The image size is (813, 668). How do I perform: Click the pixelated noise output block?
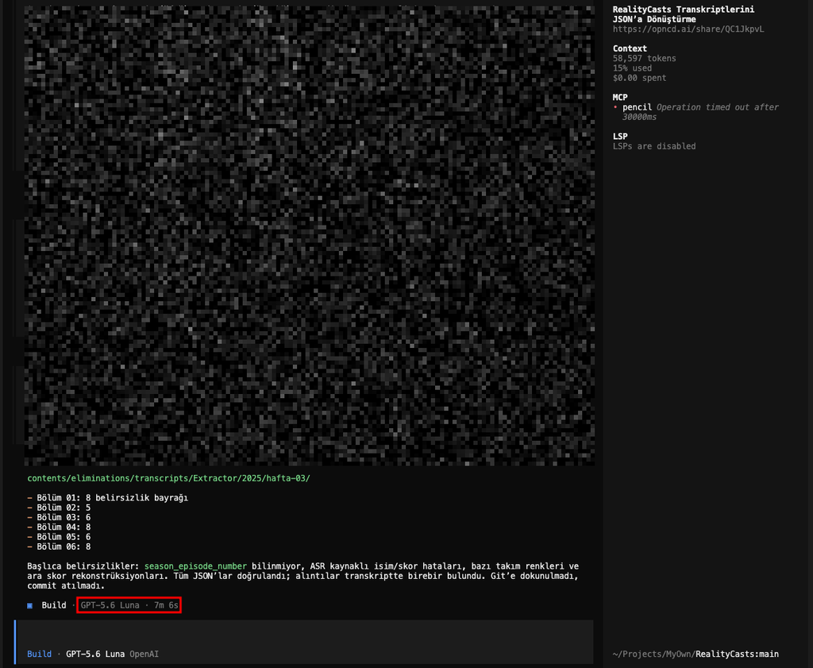coord(309,236)
